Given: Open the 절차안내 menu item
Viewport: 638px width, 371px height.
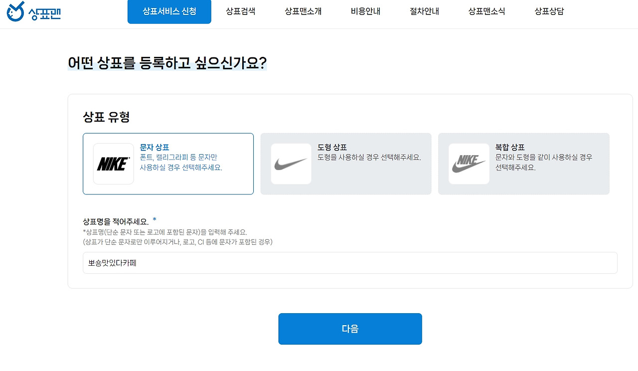Looking at the screenshot, I should [x=424, y=11].
